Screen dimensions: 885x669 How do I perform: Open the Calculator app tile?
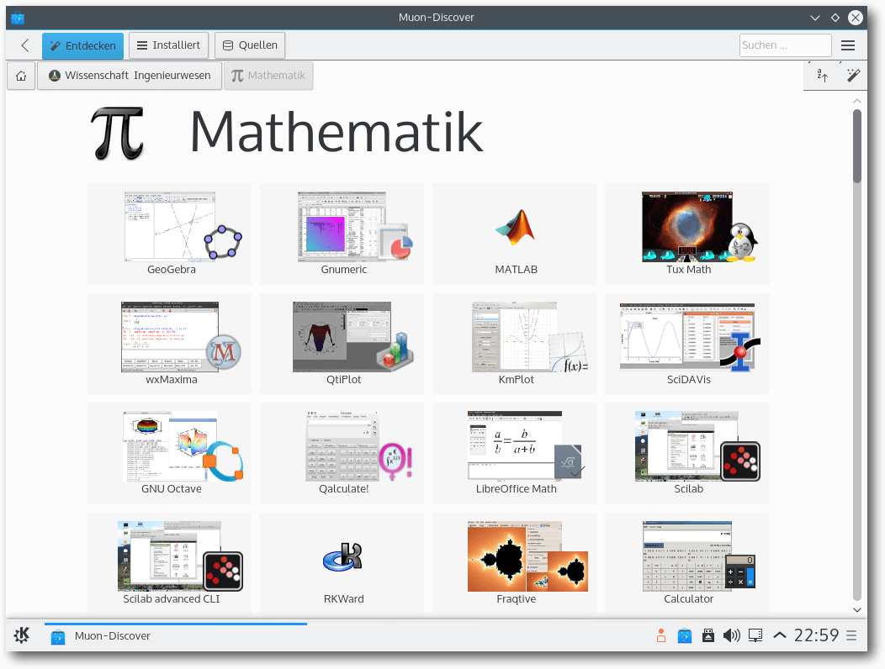[687, 562]
